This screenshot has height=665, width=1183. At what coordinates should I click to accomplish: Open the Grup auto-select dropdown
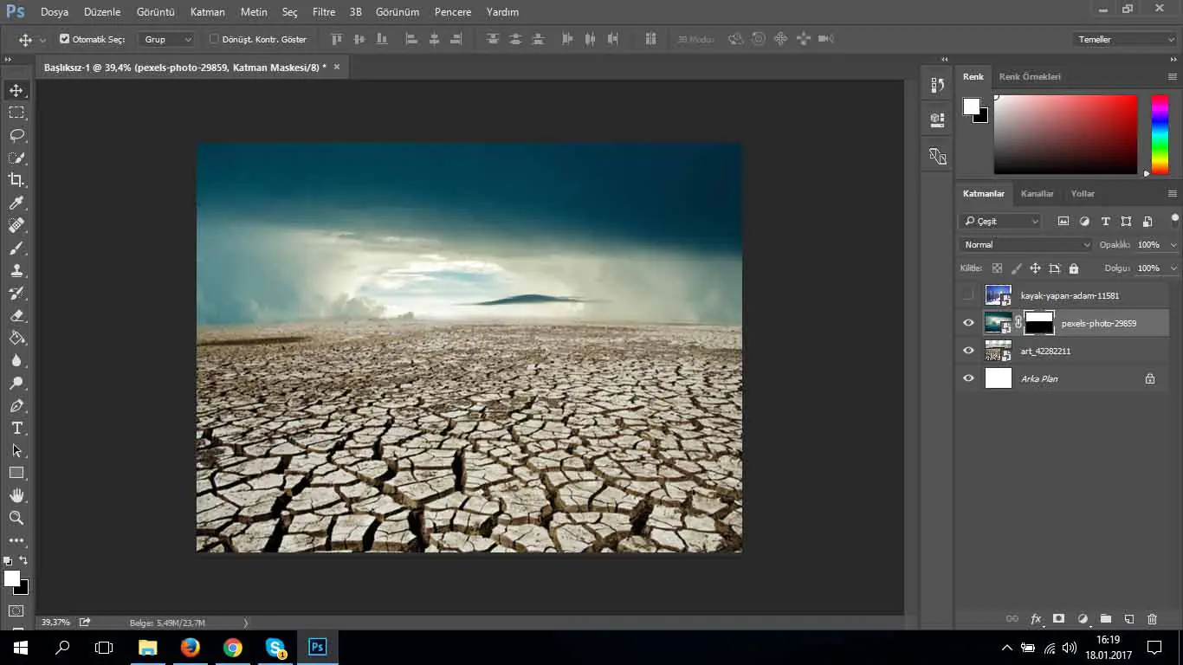click(168, 39)
